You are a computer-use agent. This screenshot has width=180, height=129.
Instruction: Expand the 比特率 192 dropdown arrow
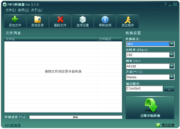(172, 55)
